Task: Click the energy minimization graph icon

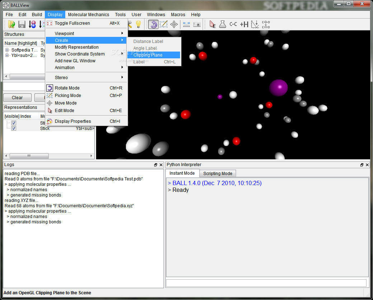Action: pyautogui.click(x=255, y=24)
